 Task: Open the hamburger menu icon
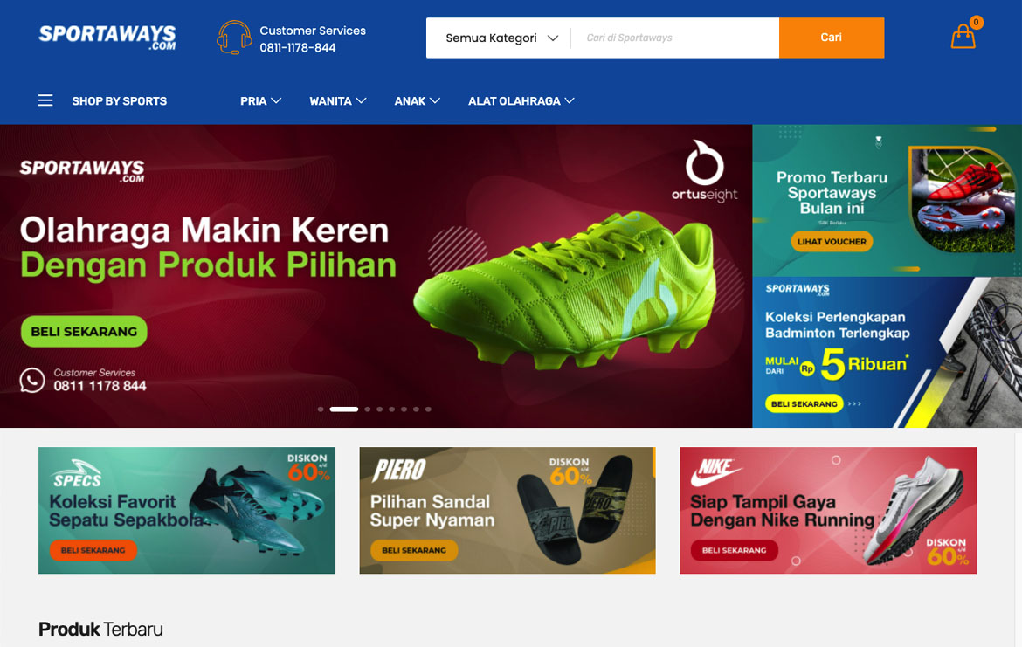point(45,100)
